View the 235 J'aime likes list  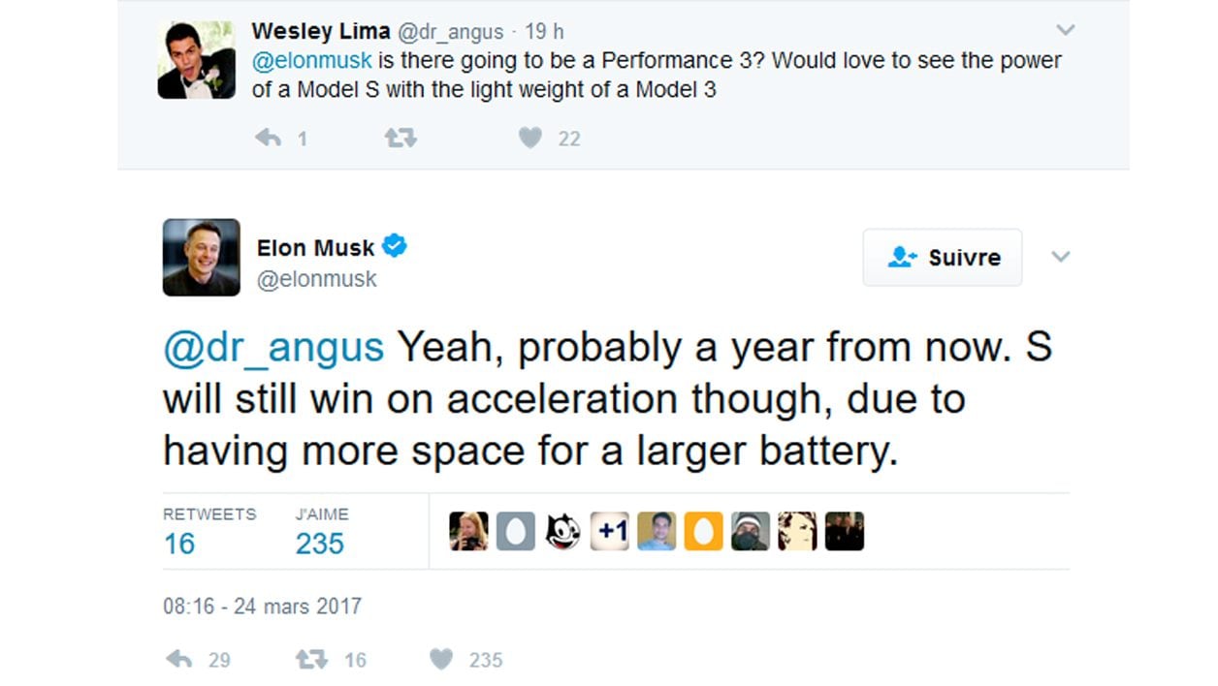point(321,531)
